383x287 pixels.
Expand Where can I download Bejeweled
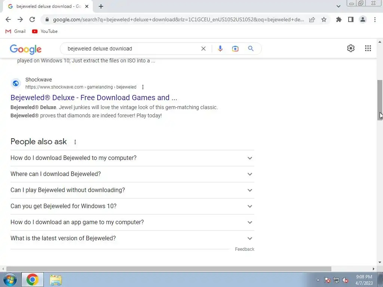coord(132,174)
